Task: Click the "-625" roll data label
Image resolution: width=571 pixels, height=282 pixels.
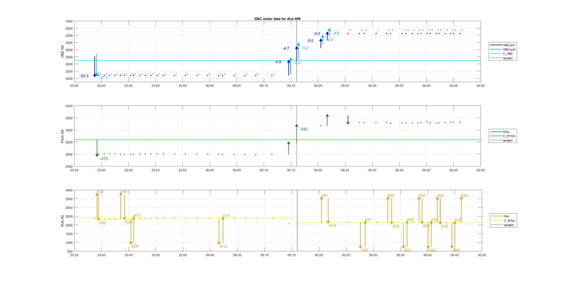Action: [395, 226]
